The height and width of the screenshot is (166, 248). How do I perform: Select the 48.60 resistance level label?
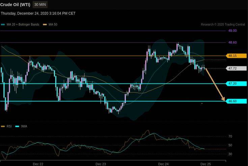[x=232, y=43]
